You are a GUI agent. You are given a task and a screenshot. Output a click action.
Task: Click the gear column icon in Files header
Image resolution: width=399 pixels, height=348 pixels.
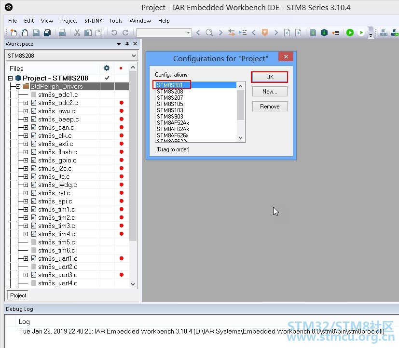click(x=107, y=68)
